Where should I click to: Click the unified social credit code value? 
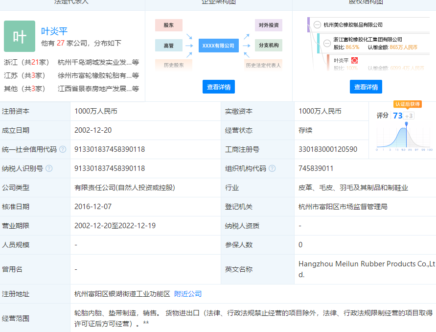[x=110, y=149]
